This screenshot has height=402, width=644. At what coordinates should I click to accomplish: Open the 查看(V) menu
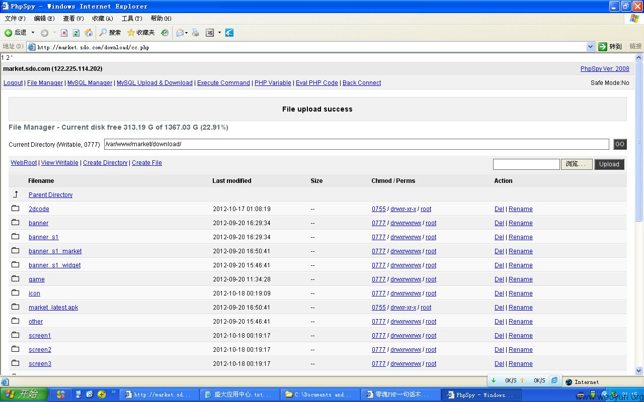(73, 19)
